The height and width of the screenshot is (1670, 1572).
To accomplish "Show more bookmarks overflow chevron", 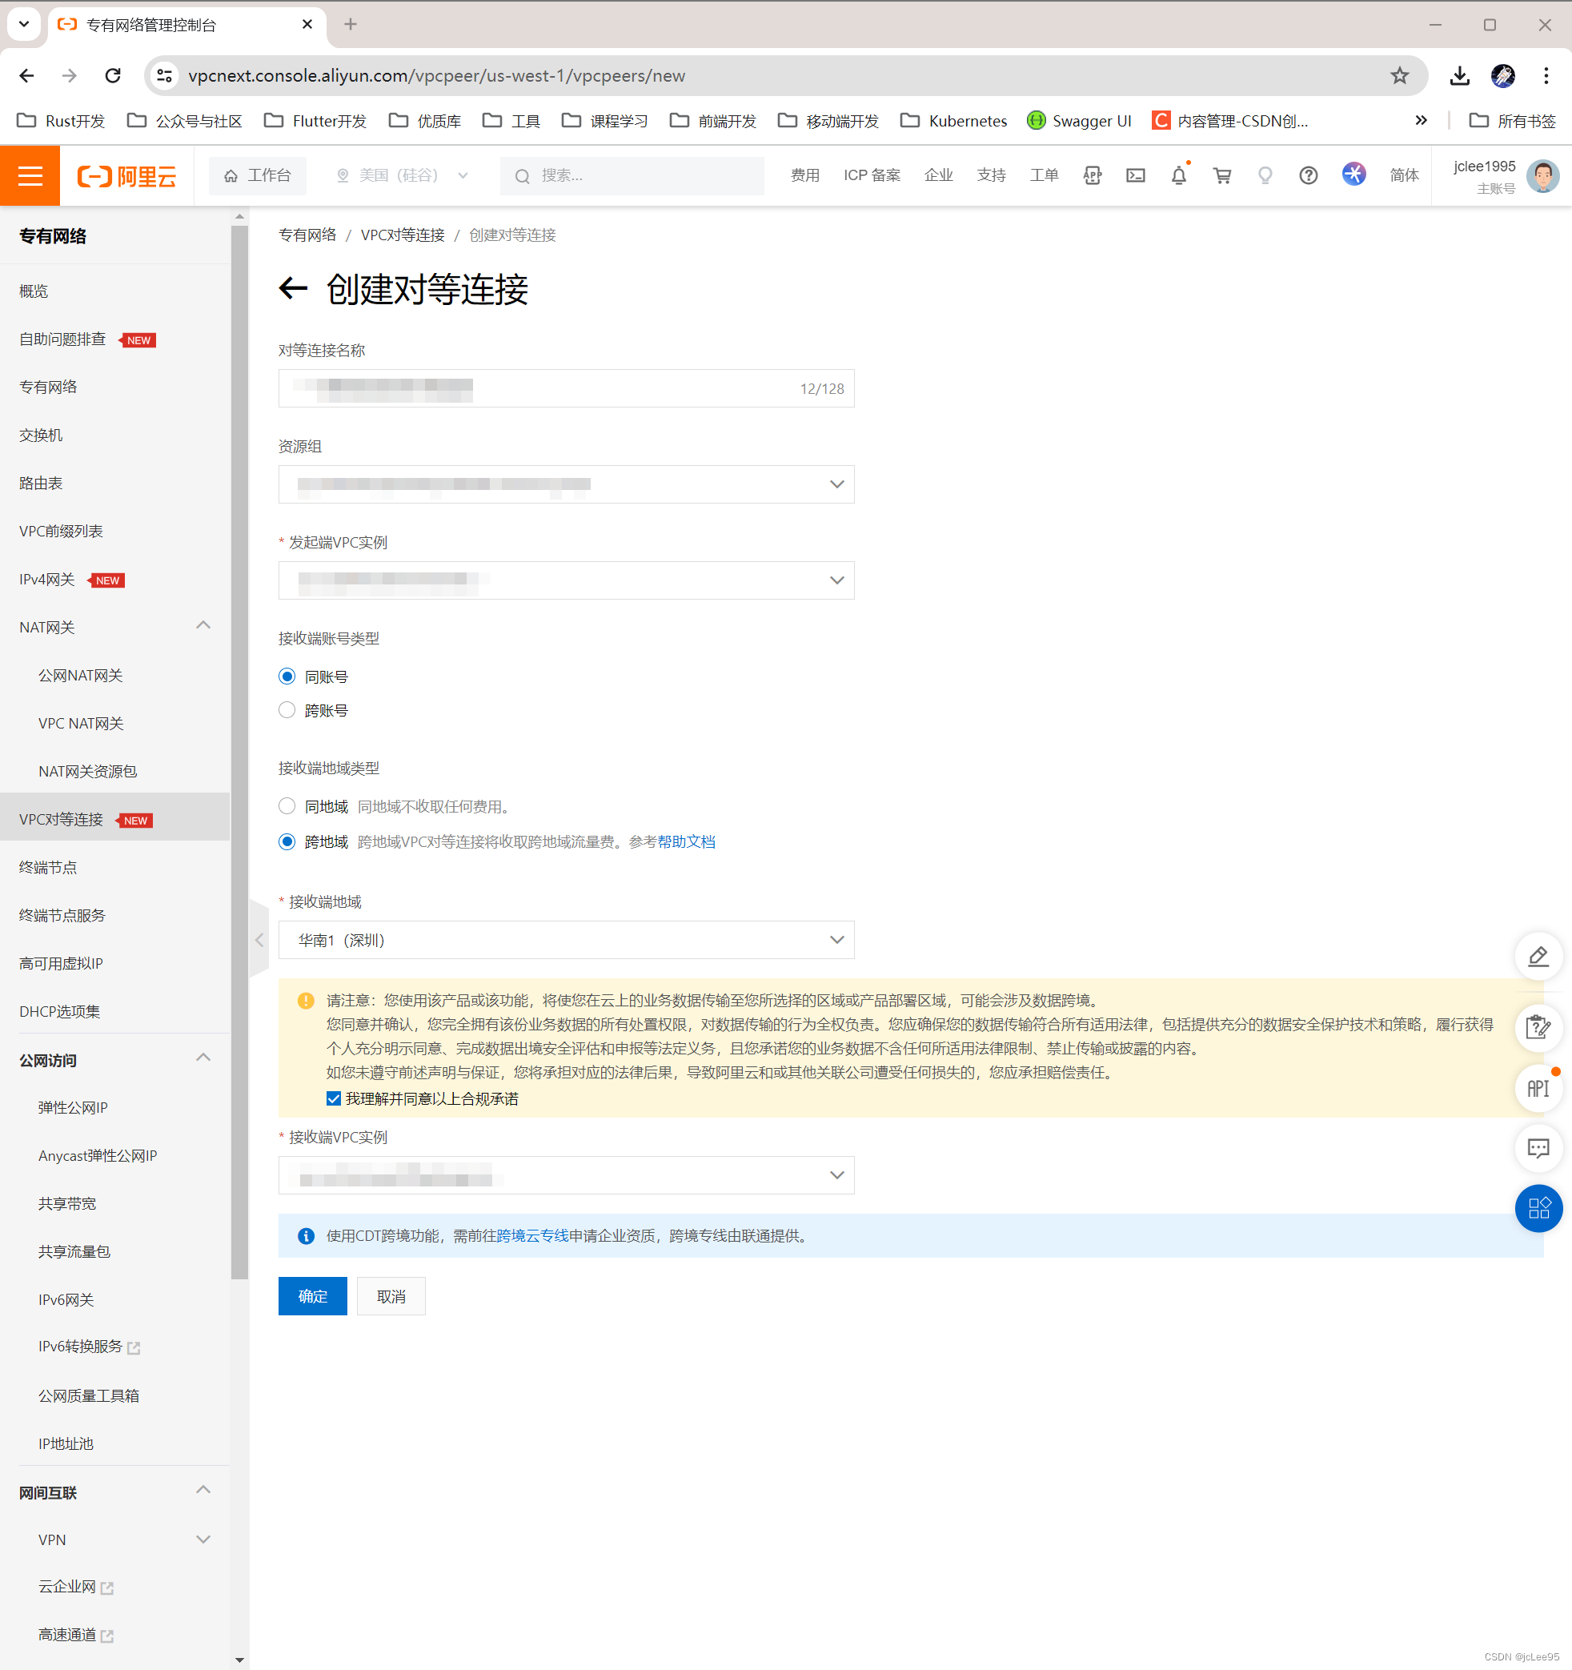I will coord(1421,120).
